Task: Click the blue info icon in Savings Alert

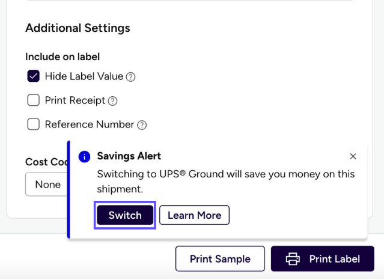Action: 85,156
